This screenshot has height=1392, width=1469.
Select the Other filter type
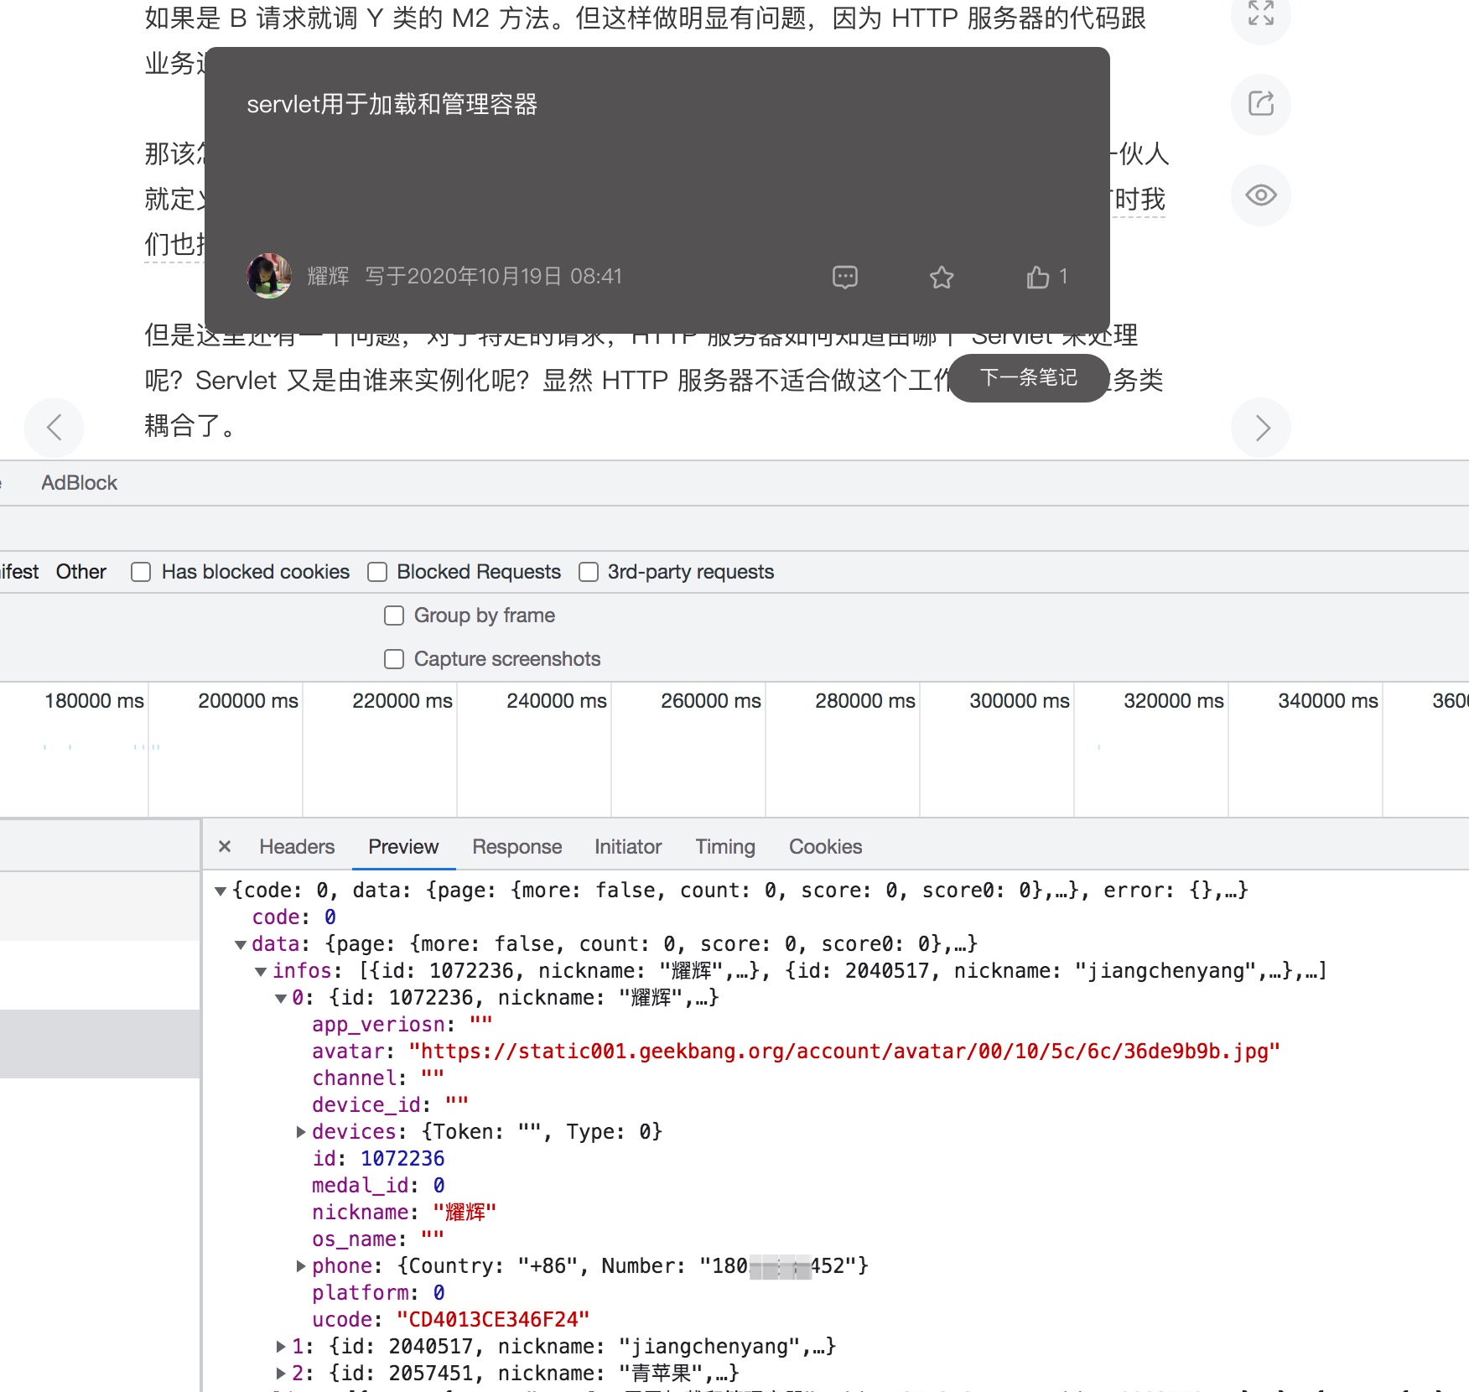point(80,572)
